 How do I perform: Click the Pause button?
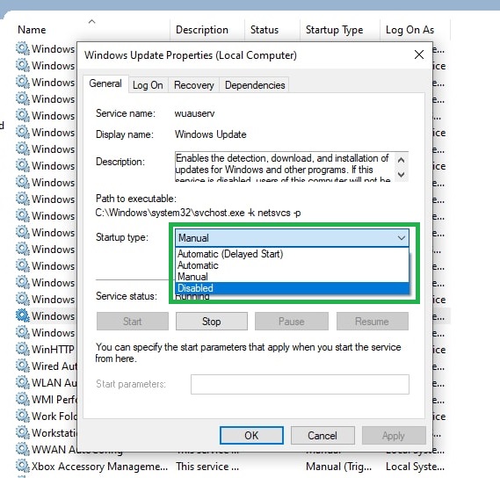(x=292, y=321)
